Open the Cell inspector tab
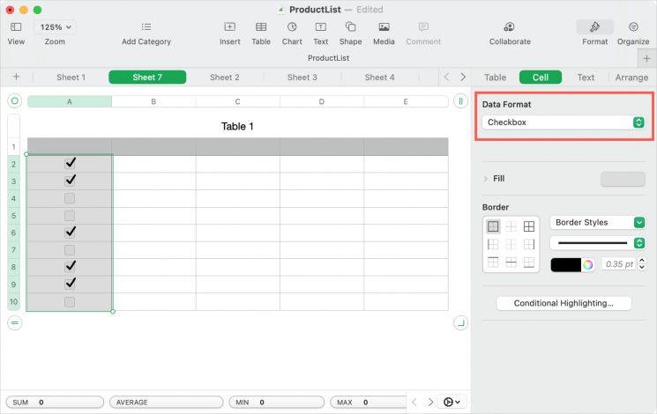This screenshot has width=657, height=414. point(541,78)
